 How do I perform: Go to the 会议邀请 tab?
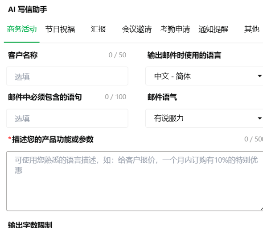137,29
